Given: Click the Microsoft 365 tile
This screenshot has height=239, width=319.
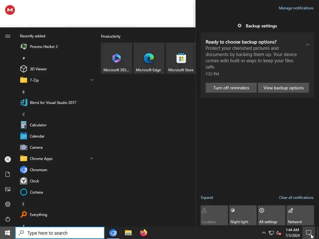Looking at the screenshot, I should [117, 58].
